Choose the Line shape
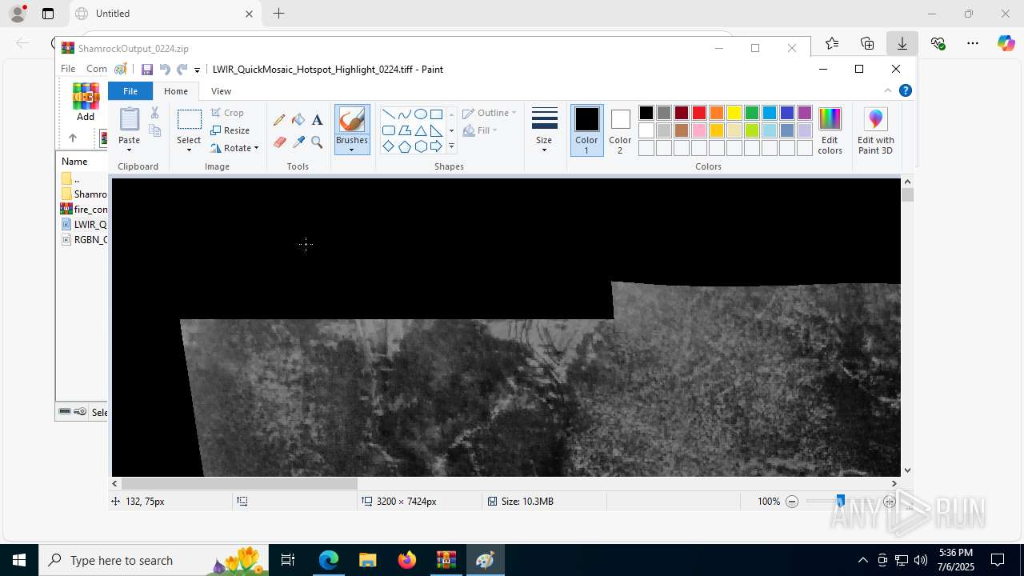The image size is (1024, 576). [388, 114]
